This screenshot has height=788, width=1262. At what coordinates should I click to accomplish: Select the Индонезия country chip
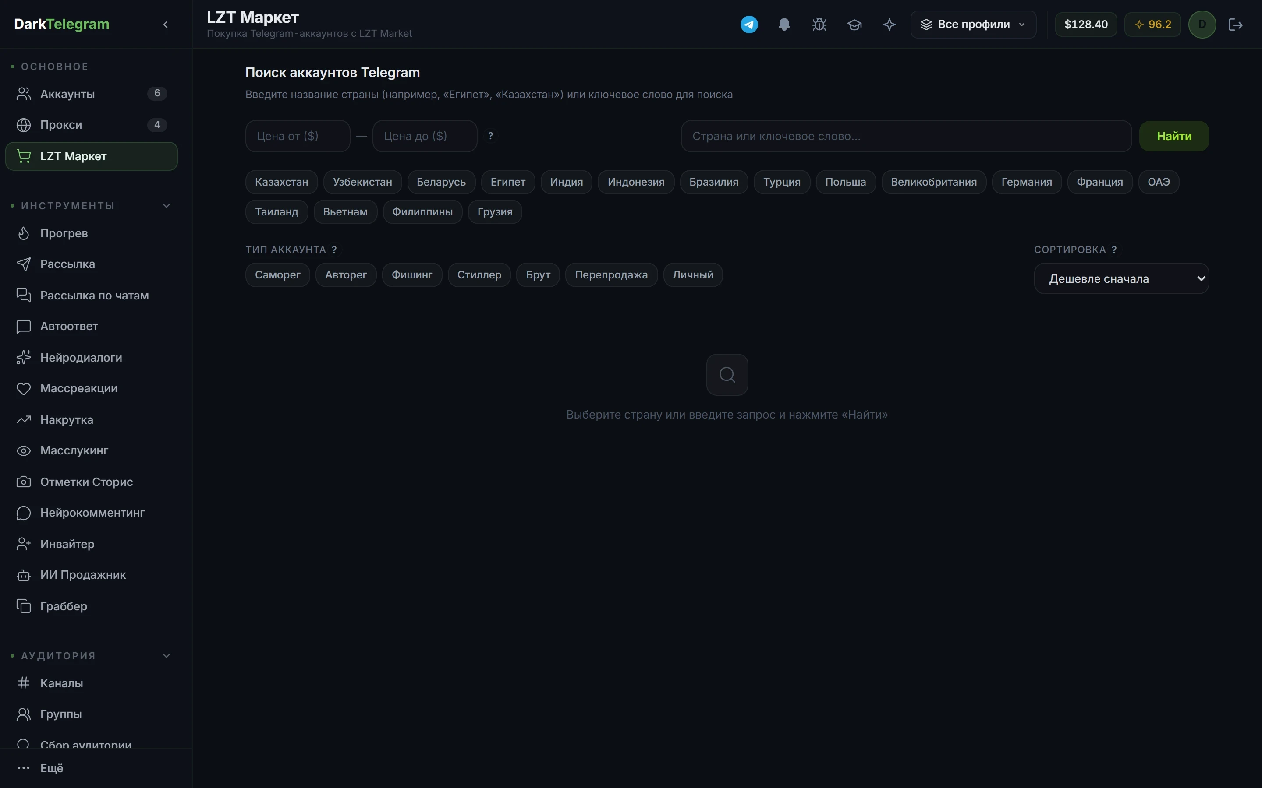point(636,182)
